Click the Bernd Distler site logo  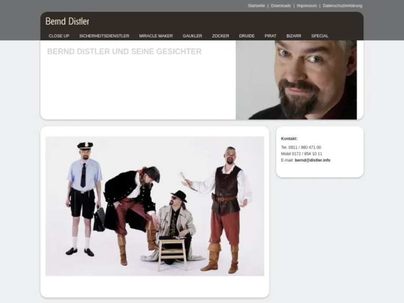click(67, 22)
